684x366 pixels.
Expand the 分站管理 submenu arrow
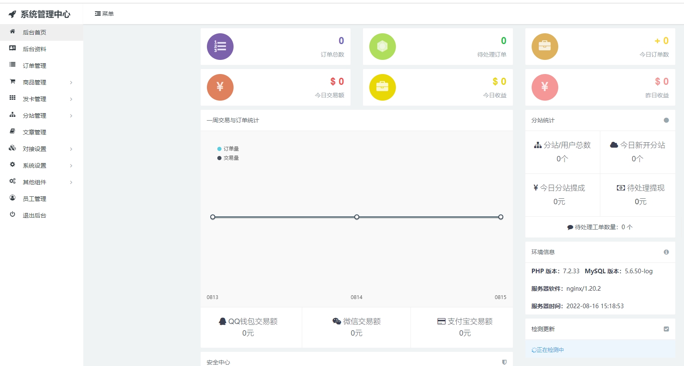71,116
